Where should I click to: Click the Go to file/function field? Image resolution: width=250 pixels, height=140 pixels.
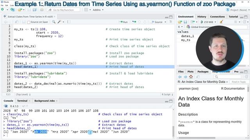click(63, 10)
